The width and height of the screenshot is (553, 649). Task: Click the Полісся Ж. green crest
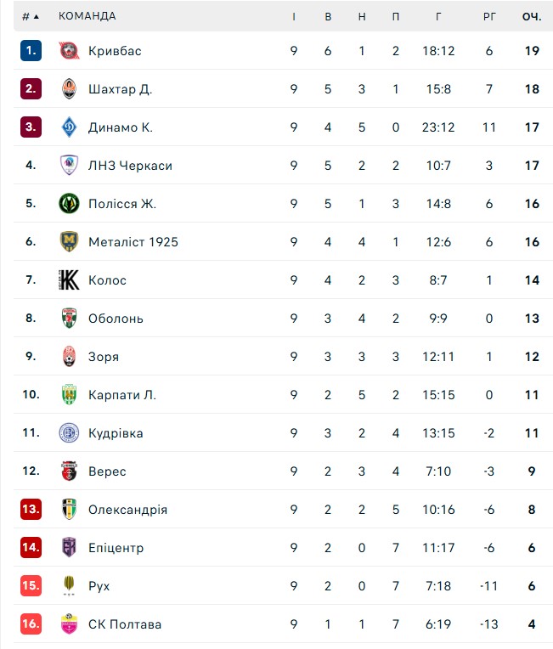tap(69, 204)
